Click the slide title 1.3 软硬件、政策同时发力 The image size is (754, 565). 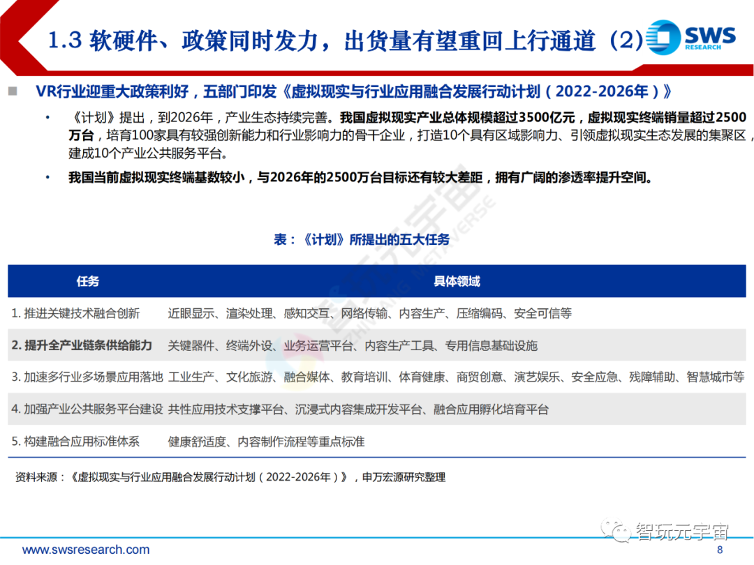pos(346,40)
